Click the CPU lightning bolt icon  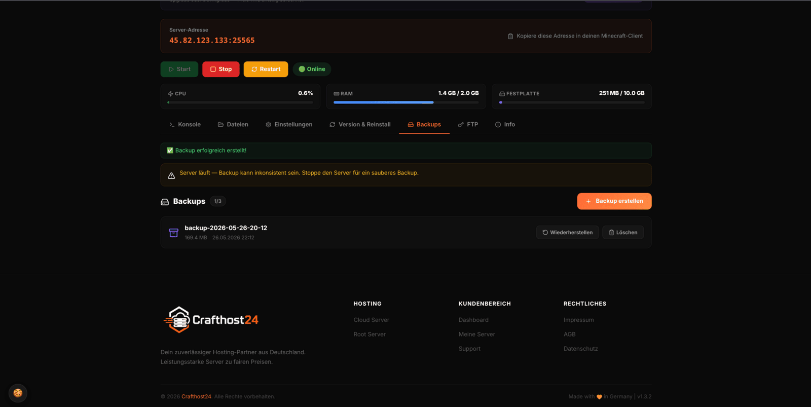pos(170,94)
